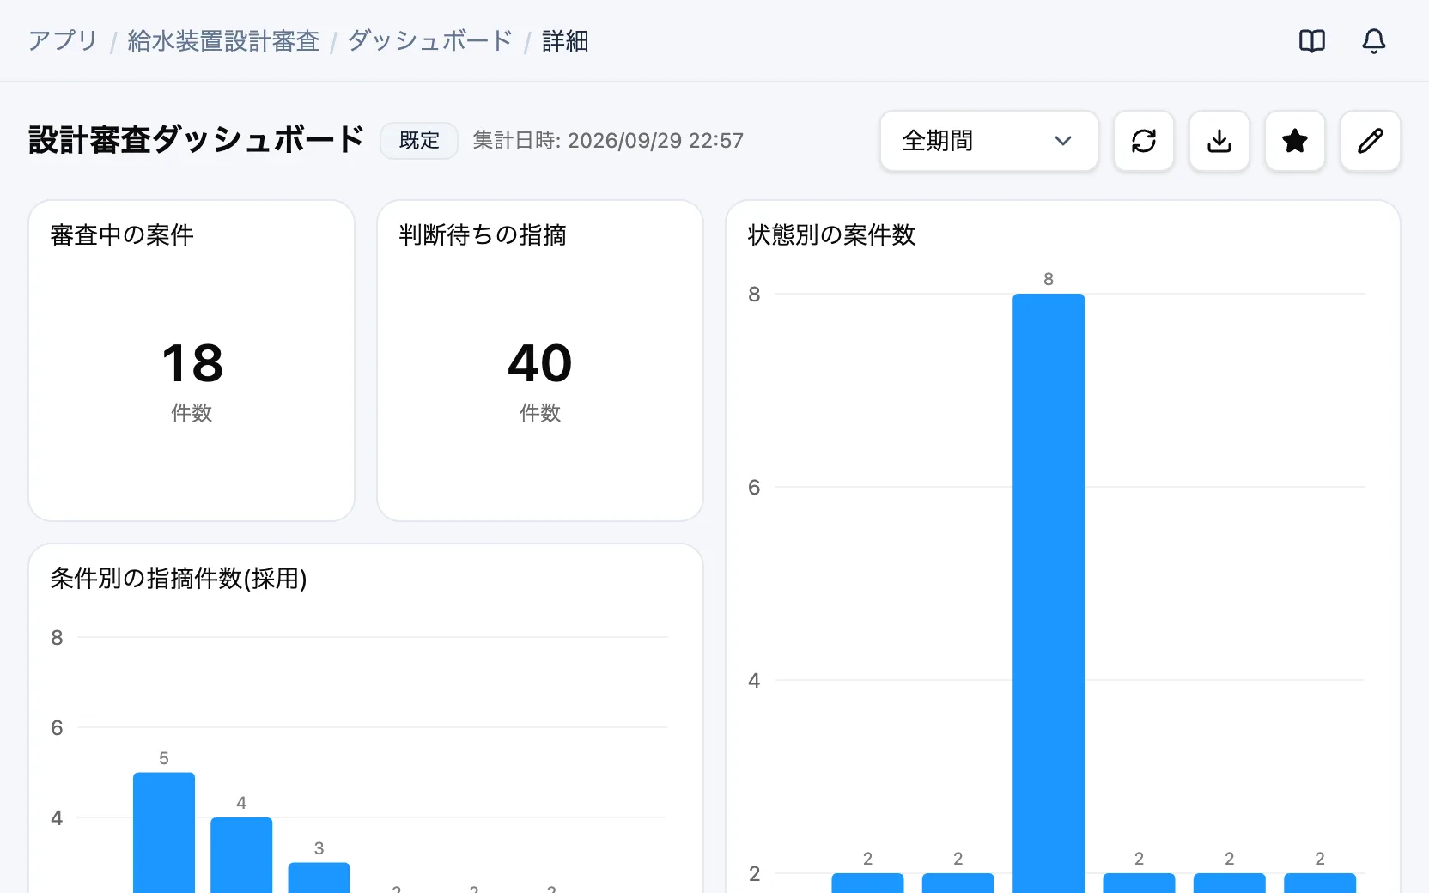Select the tallest bar labeled 8

(1048, 592)
